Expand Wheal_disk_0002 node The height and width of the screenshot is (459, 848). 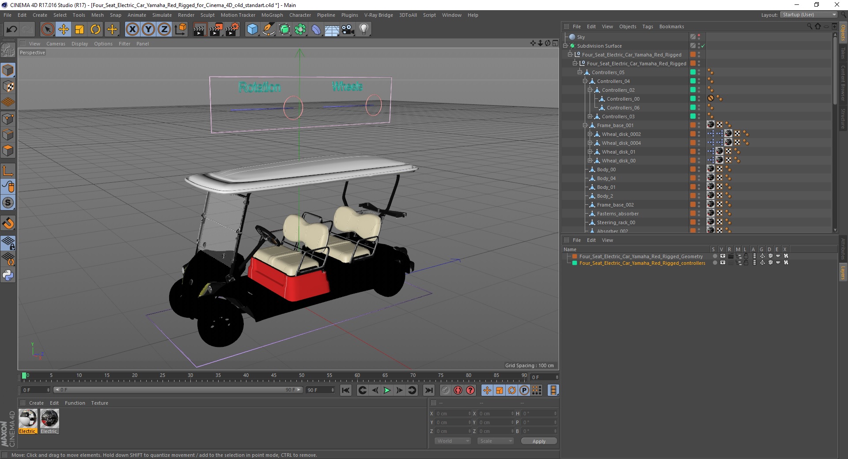pyautogui.click(x=590, y=134)
